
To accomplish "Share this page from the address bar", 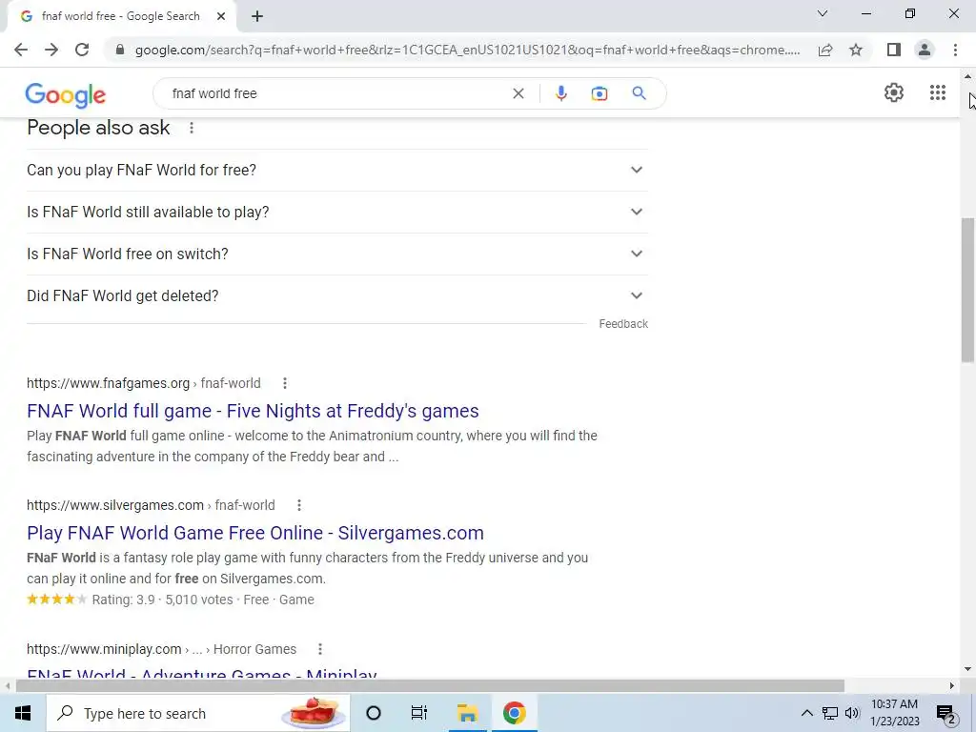I will pos(825,50).
